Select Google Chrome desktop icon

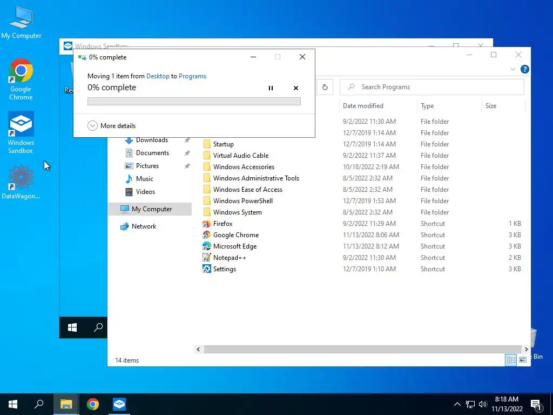21,79
